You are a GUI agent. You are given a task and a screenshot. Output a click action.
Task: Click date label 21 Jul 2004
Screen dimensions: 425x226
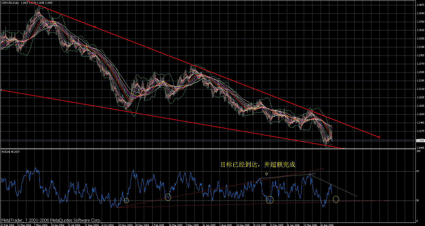[x=74, y=225]
